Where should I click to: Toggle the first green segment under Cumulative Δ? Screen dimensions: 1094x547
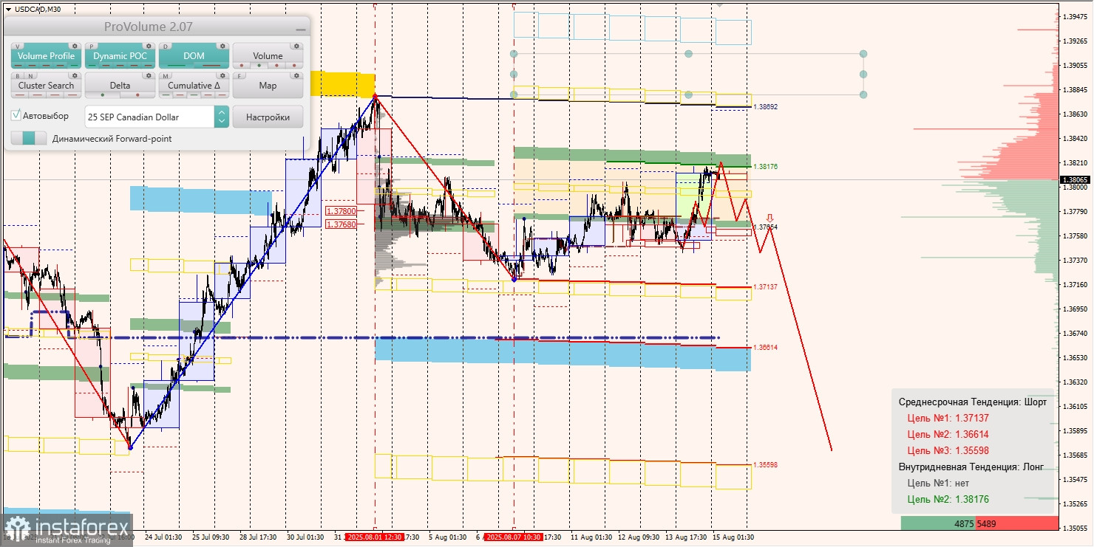(166, 94)
